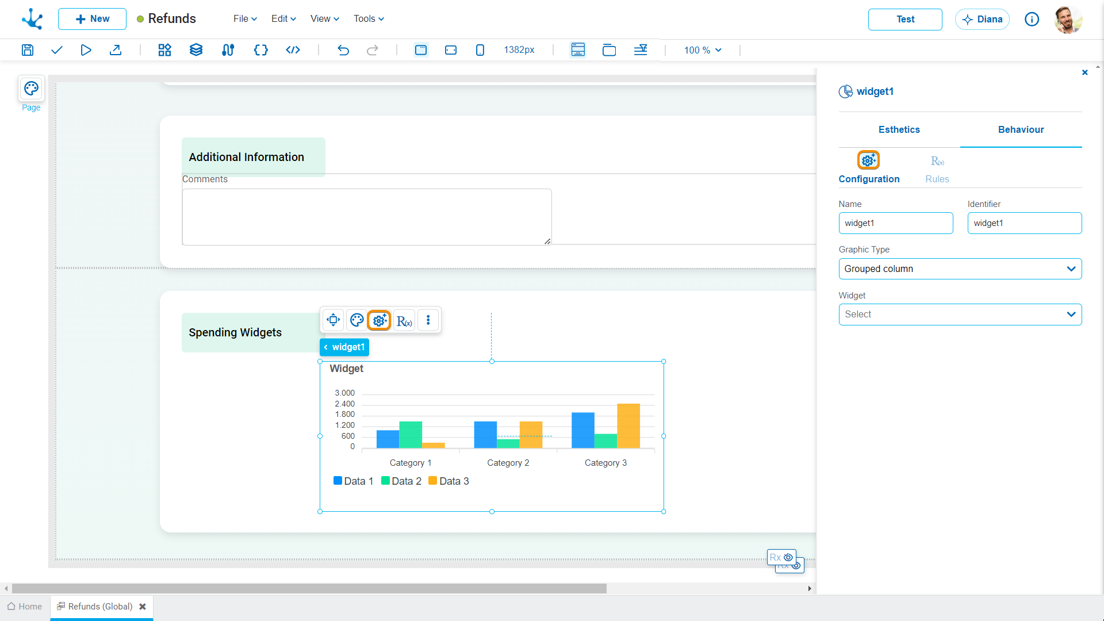Viewport: 1104px width, 621px height.
Task: Click the New button
Action: [92, 19]
